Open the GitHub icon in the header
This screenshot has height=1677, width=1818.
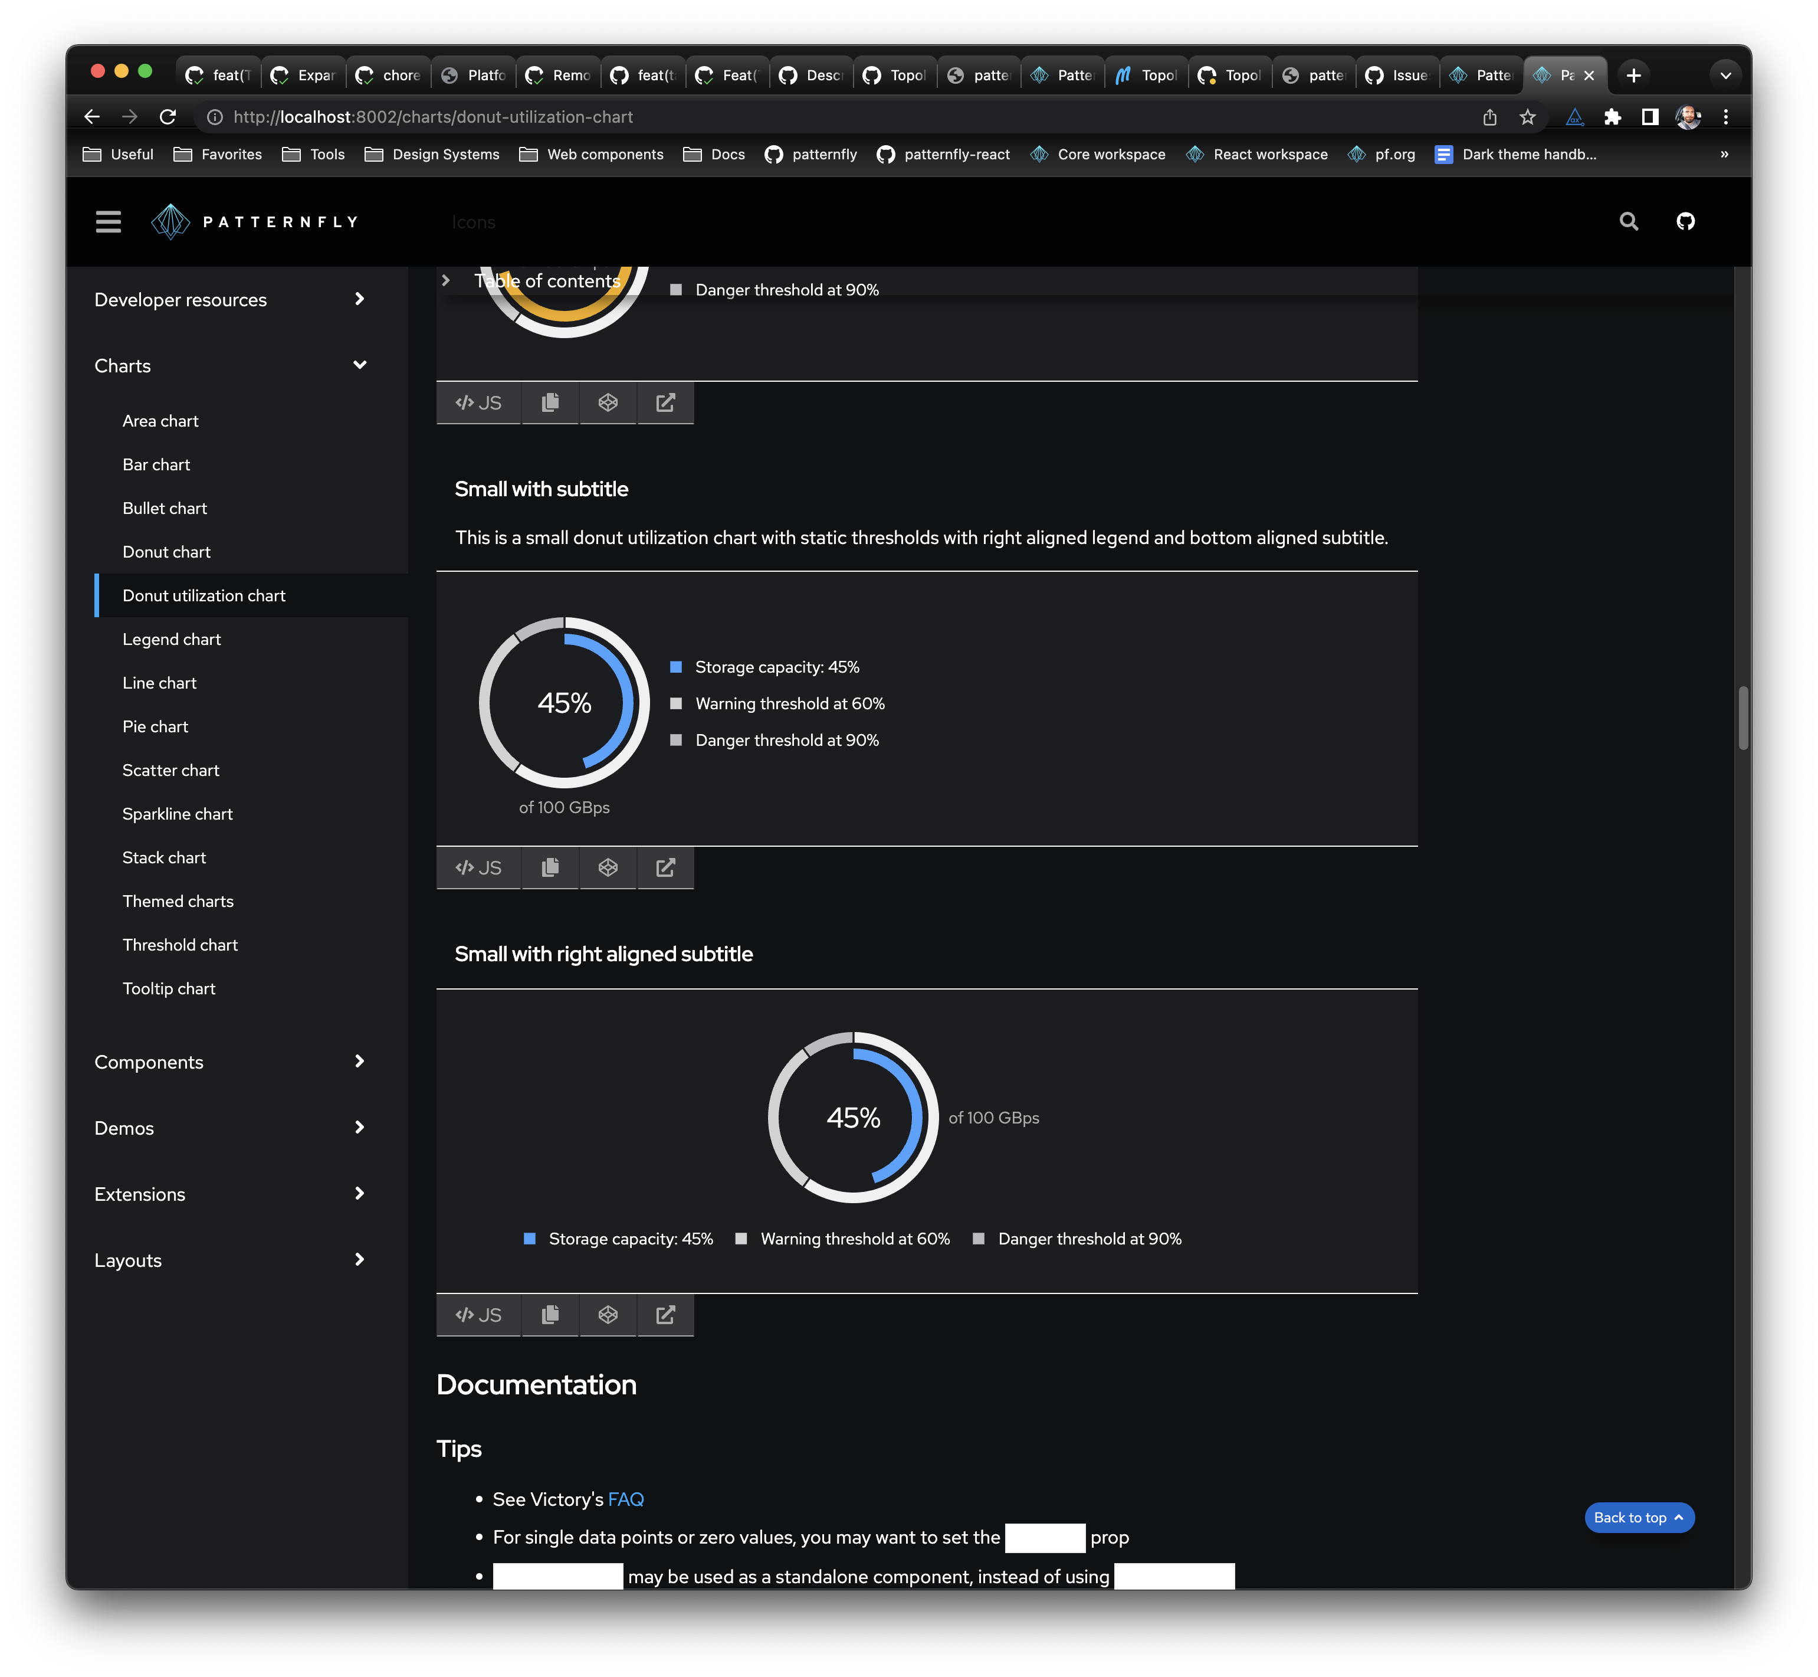[x=1685, y=221]
